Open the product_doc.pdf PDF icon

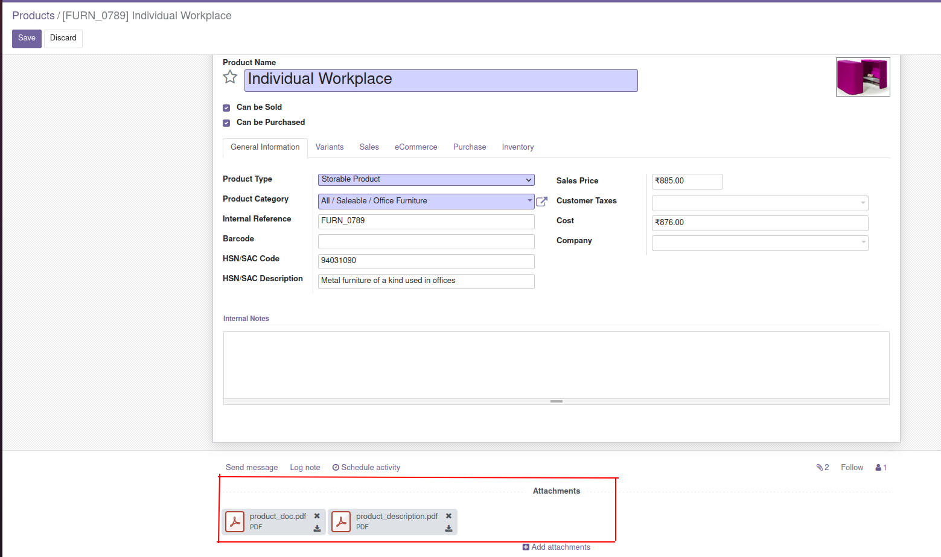pyautogui.click(x=235, y=521)
